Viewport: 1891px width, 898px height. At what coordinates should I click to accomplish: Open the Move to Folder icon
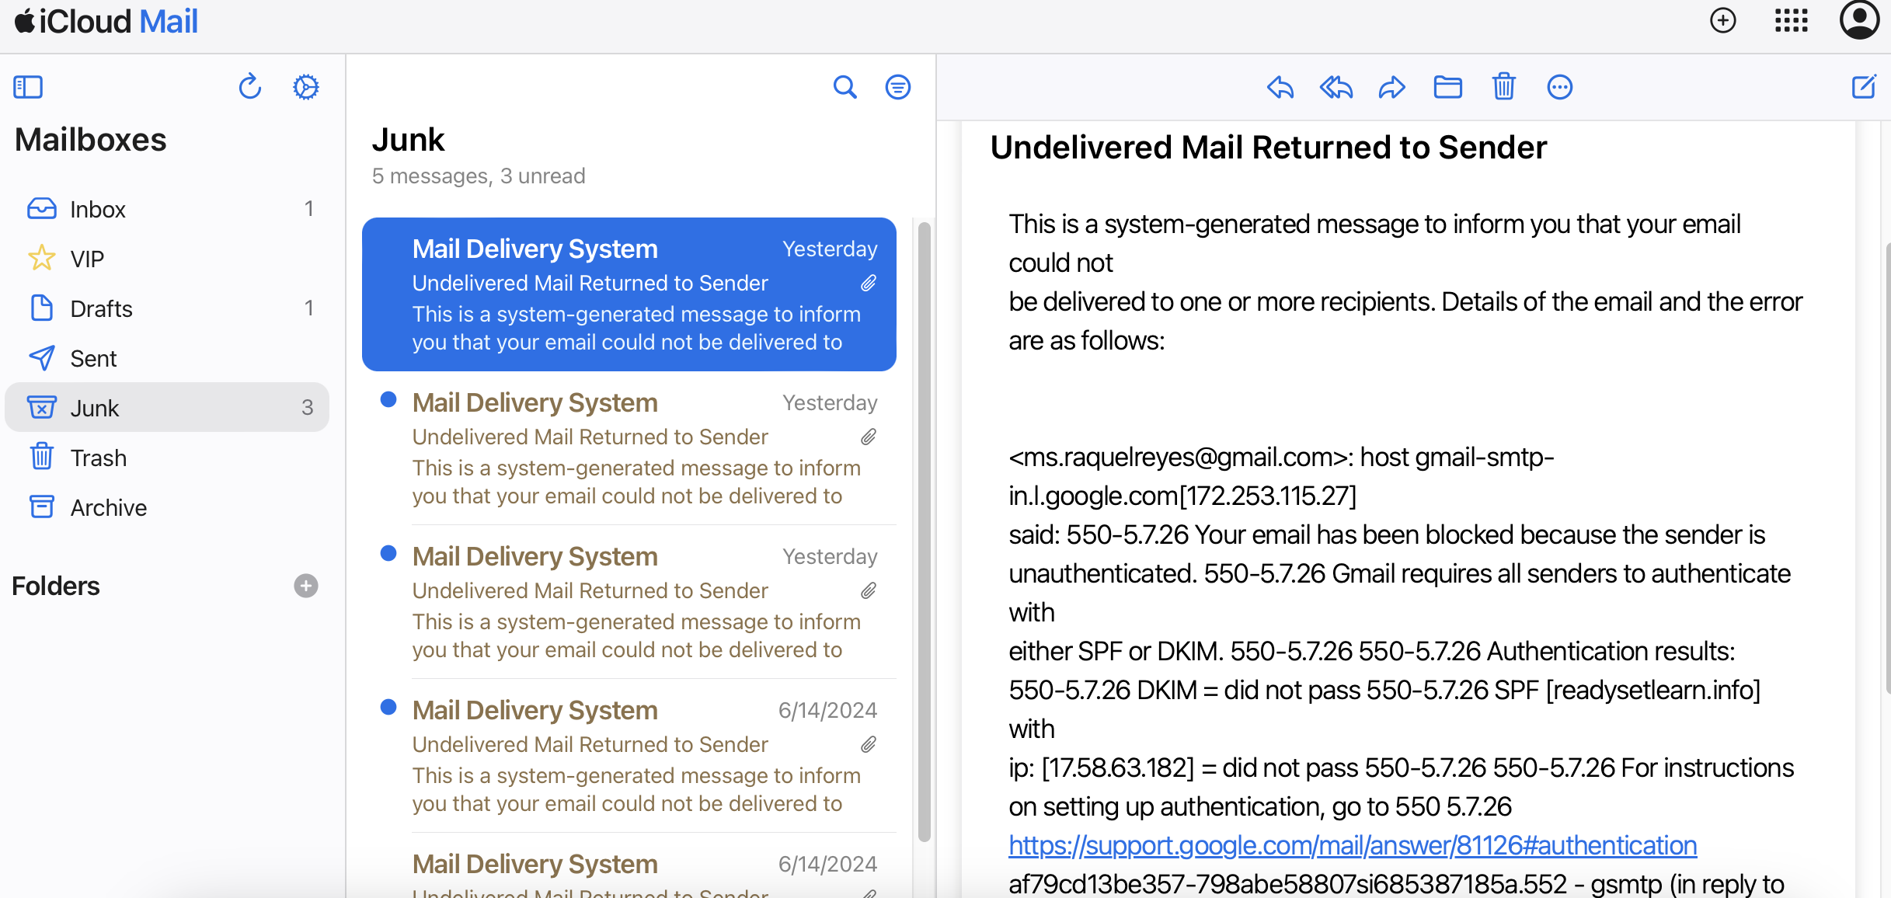click(x=1447, y=87)
